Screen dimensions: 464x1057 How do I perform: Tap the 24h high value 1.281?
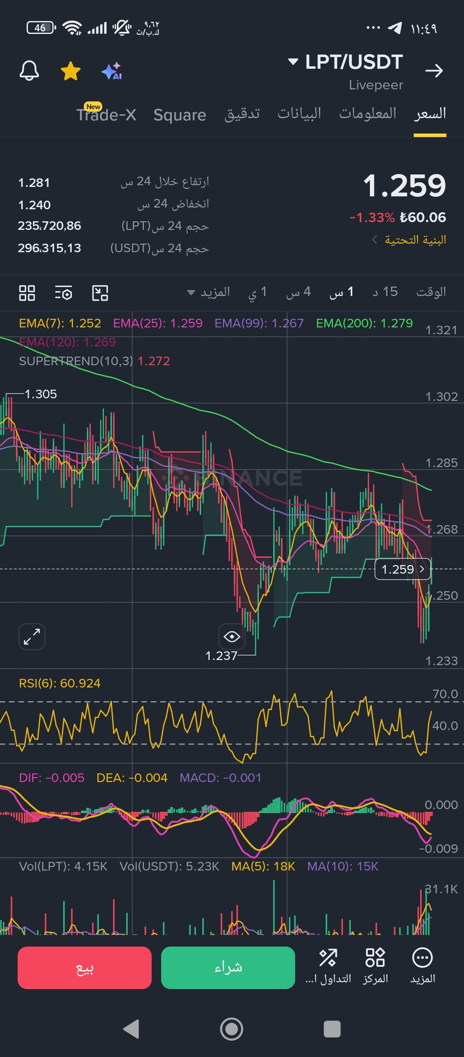(x=34, y=183)
